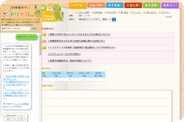Screen dimensions: 184x122
Task: Open the WAM NET link
Action: pos(111,13)
